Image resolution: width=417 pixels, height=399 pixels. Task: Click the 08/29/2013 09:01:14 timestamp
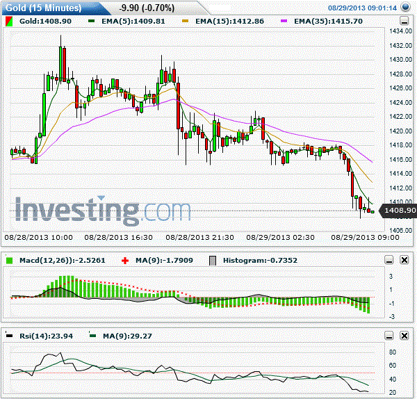362,8
